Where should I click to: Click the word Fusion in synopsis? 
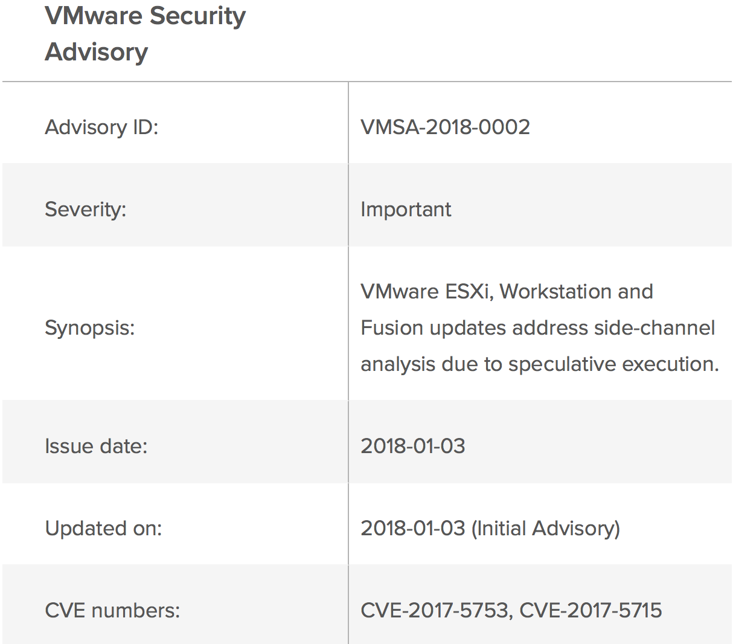(392, 328)
